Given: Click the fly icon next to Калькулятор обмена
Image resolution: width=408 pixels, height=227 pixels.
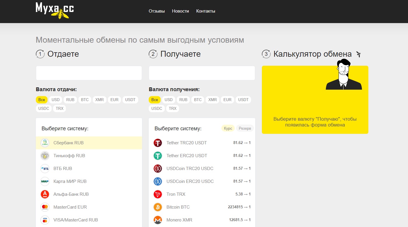Looking at the screenshot, I should tap(358, 54).
